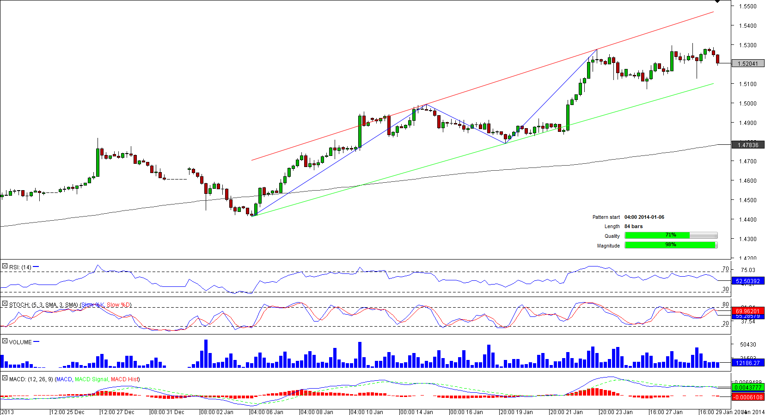Click the 08:00 02 Jan time label
This screenshot has height=415, width=765.
pyautogui.click(x=217, y=412)
